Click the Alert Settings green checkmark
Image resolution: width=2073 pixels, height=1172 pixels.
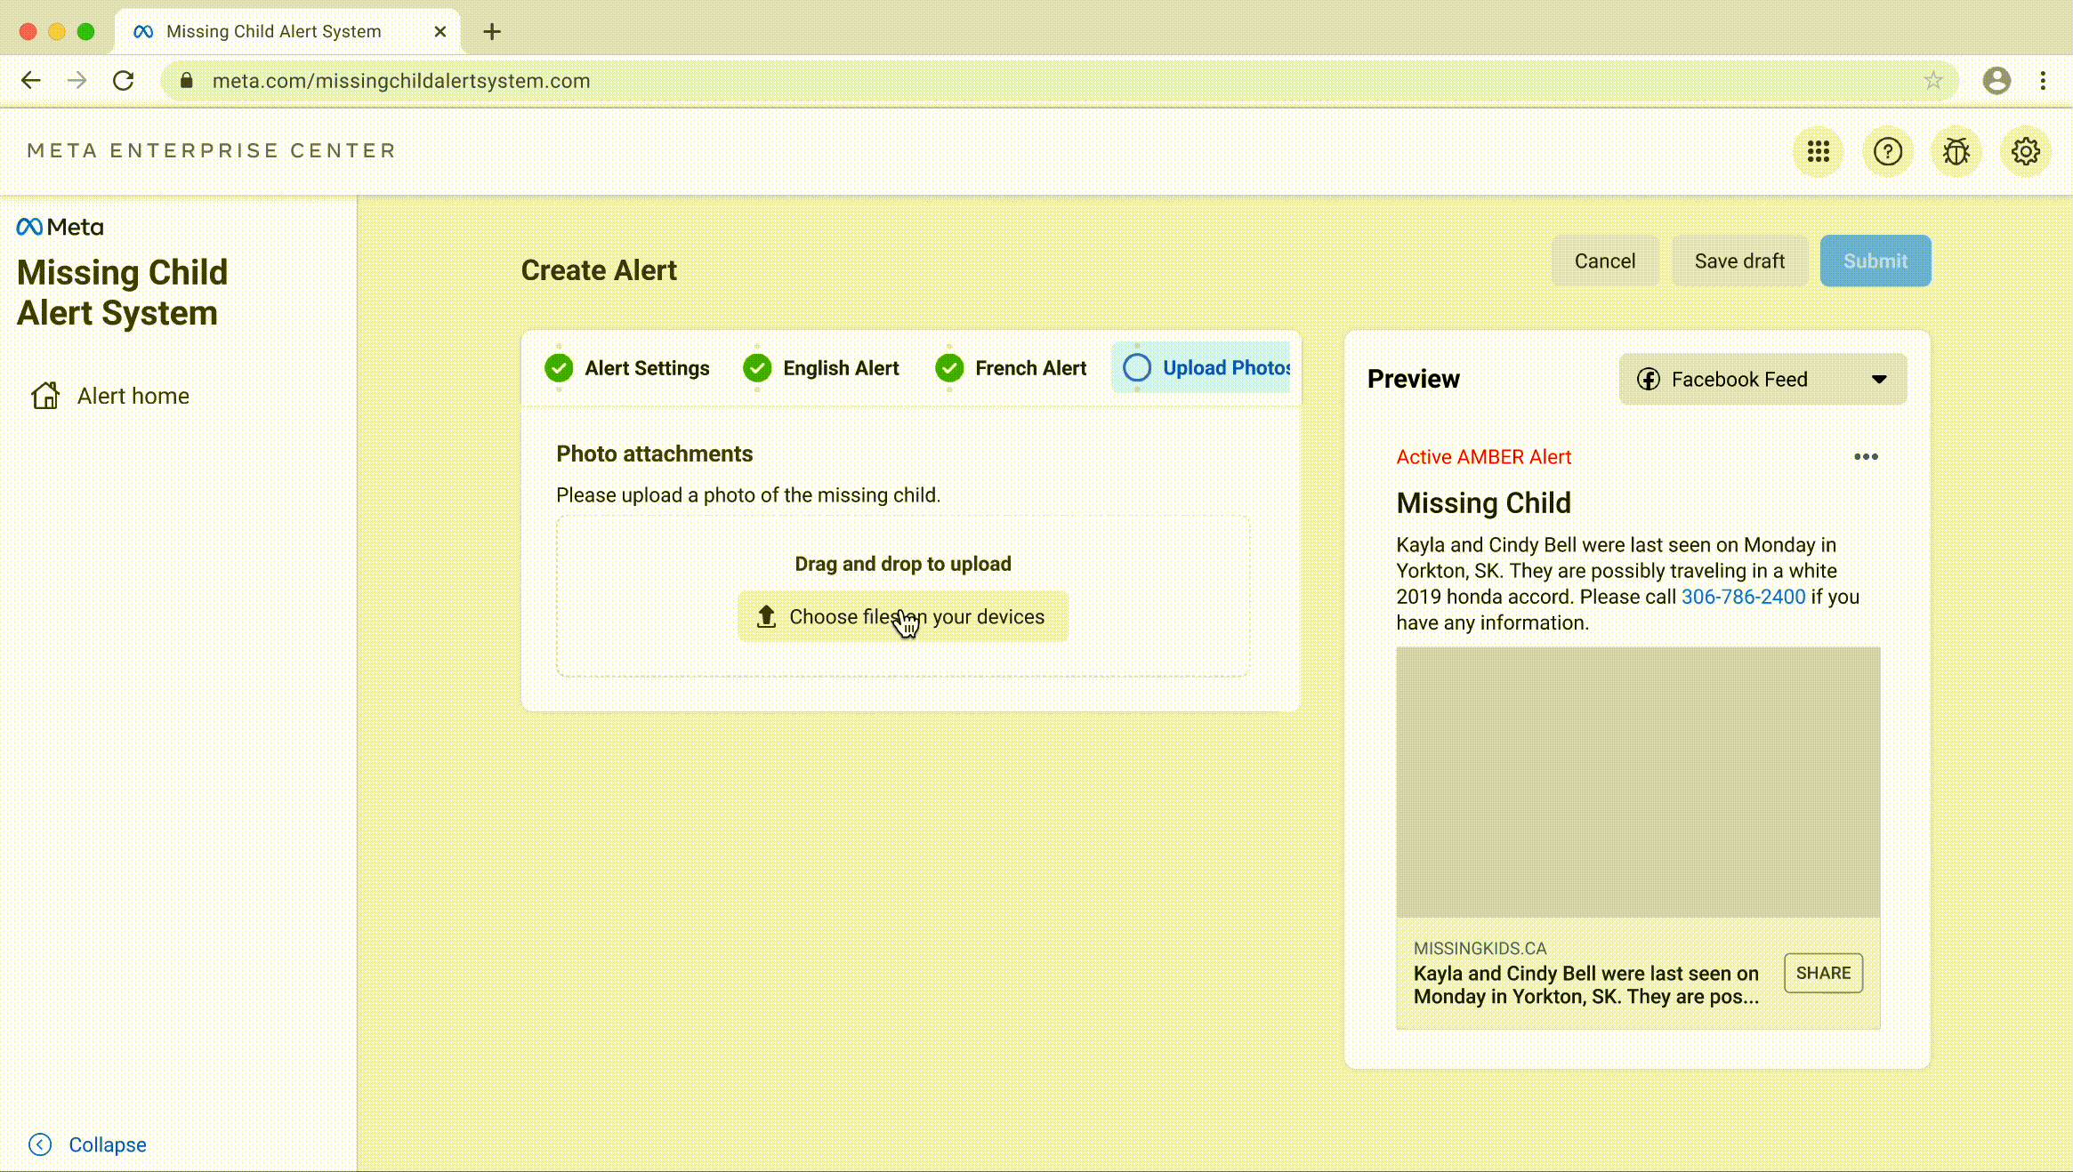pyautogui.click(x=559, y=368)
